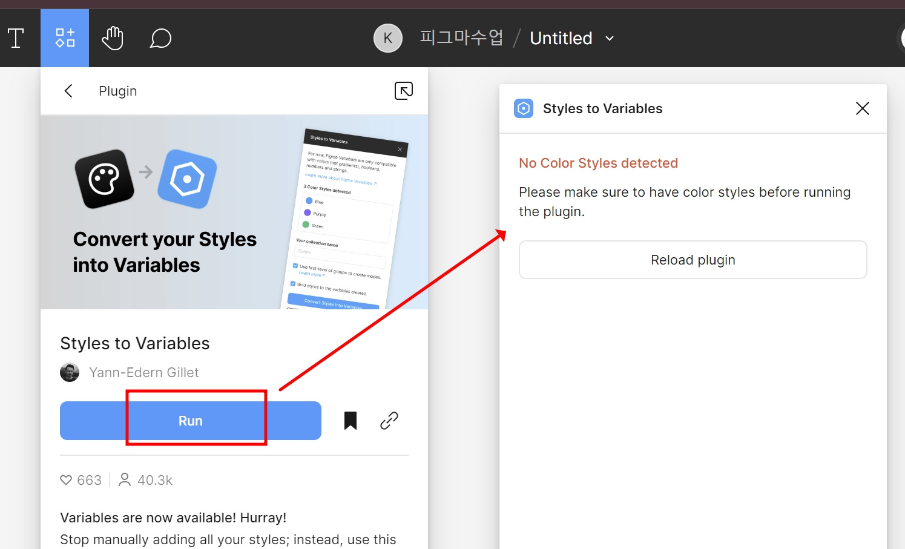Select the Hand tool
The width and height of the screenshot is (905, 549).
point(113,38)
